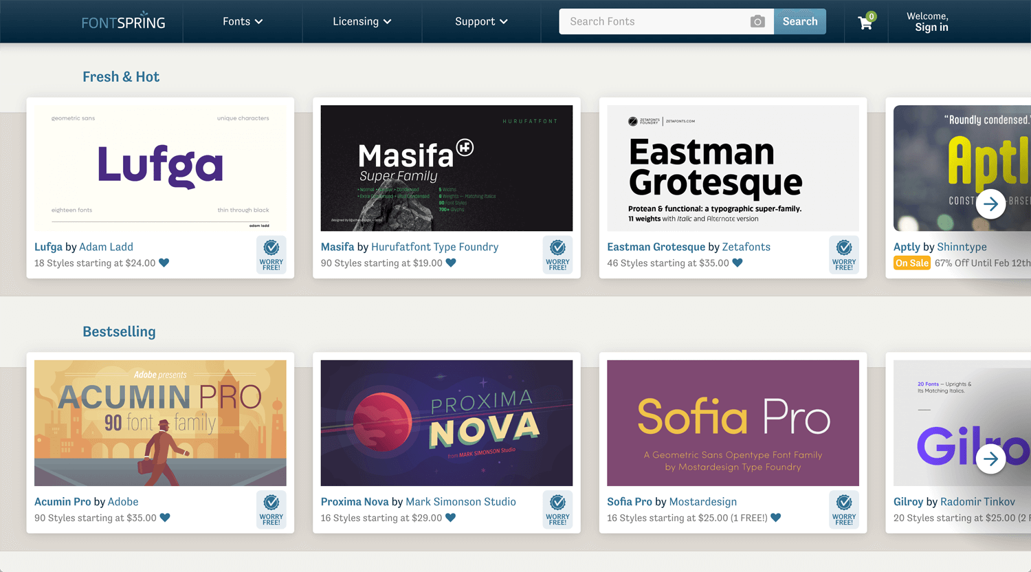Viewport: 1031px width, 572px height.
Task: Open the Masifa preview image
Action: pyautogui.click(x=447, y=168)
